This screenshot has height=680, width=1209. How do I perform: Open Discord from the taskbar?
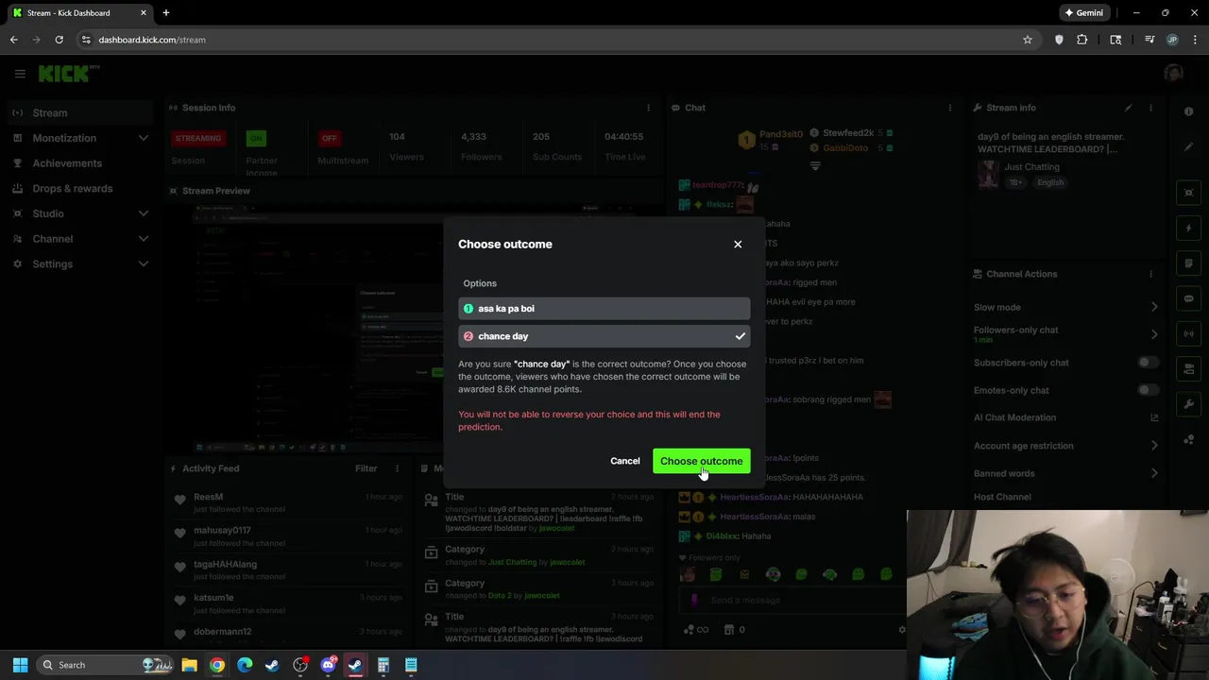click(x=328, y=665)
